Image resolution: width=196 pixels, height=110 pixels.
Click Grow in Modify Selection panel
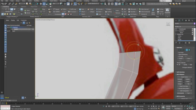[x=27, y=10]
